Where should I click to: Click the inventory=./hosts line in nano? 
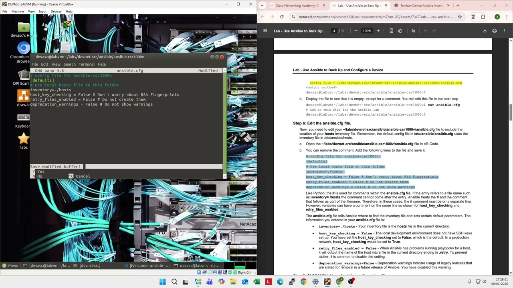point(50,90)
